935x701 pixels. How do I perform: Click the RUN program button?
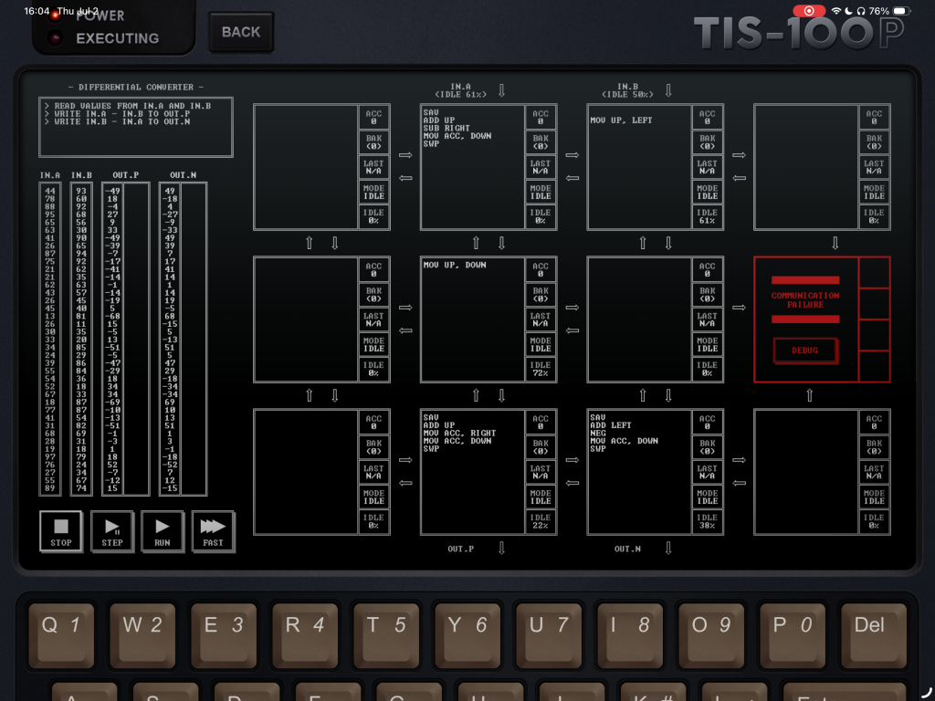pos(163,530)
